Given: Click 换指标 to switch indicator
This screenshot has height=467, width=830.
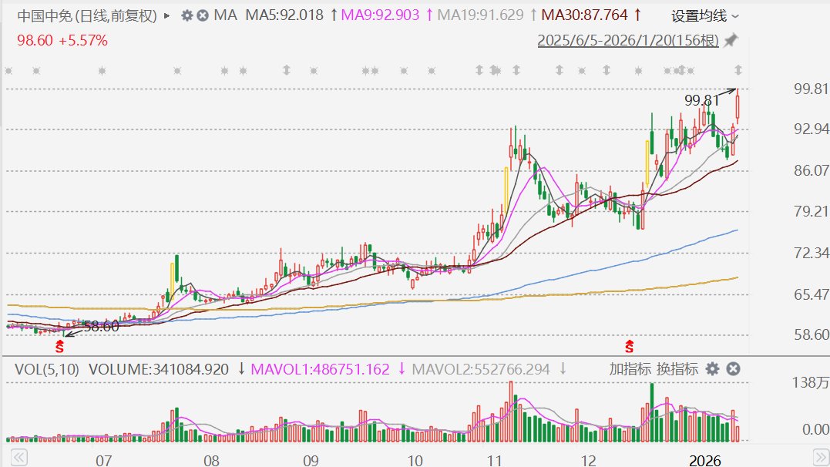Looking at the screenshot, I should [x=677, y=369].
